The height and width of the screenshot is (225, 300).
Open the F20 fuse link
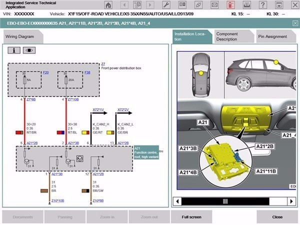point(45,72)
